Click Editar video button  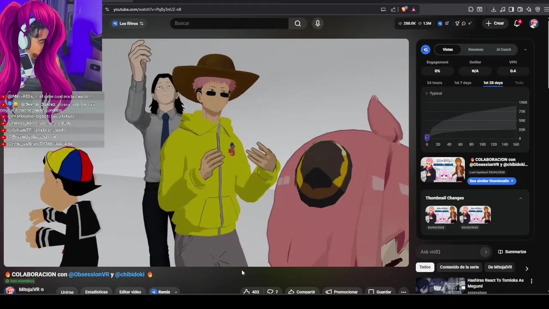point(130,292)
